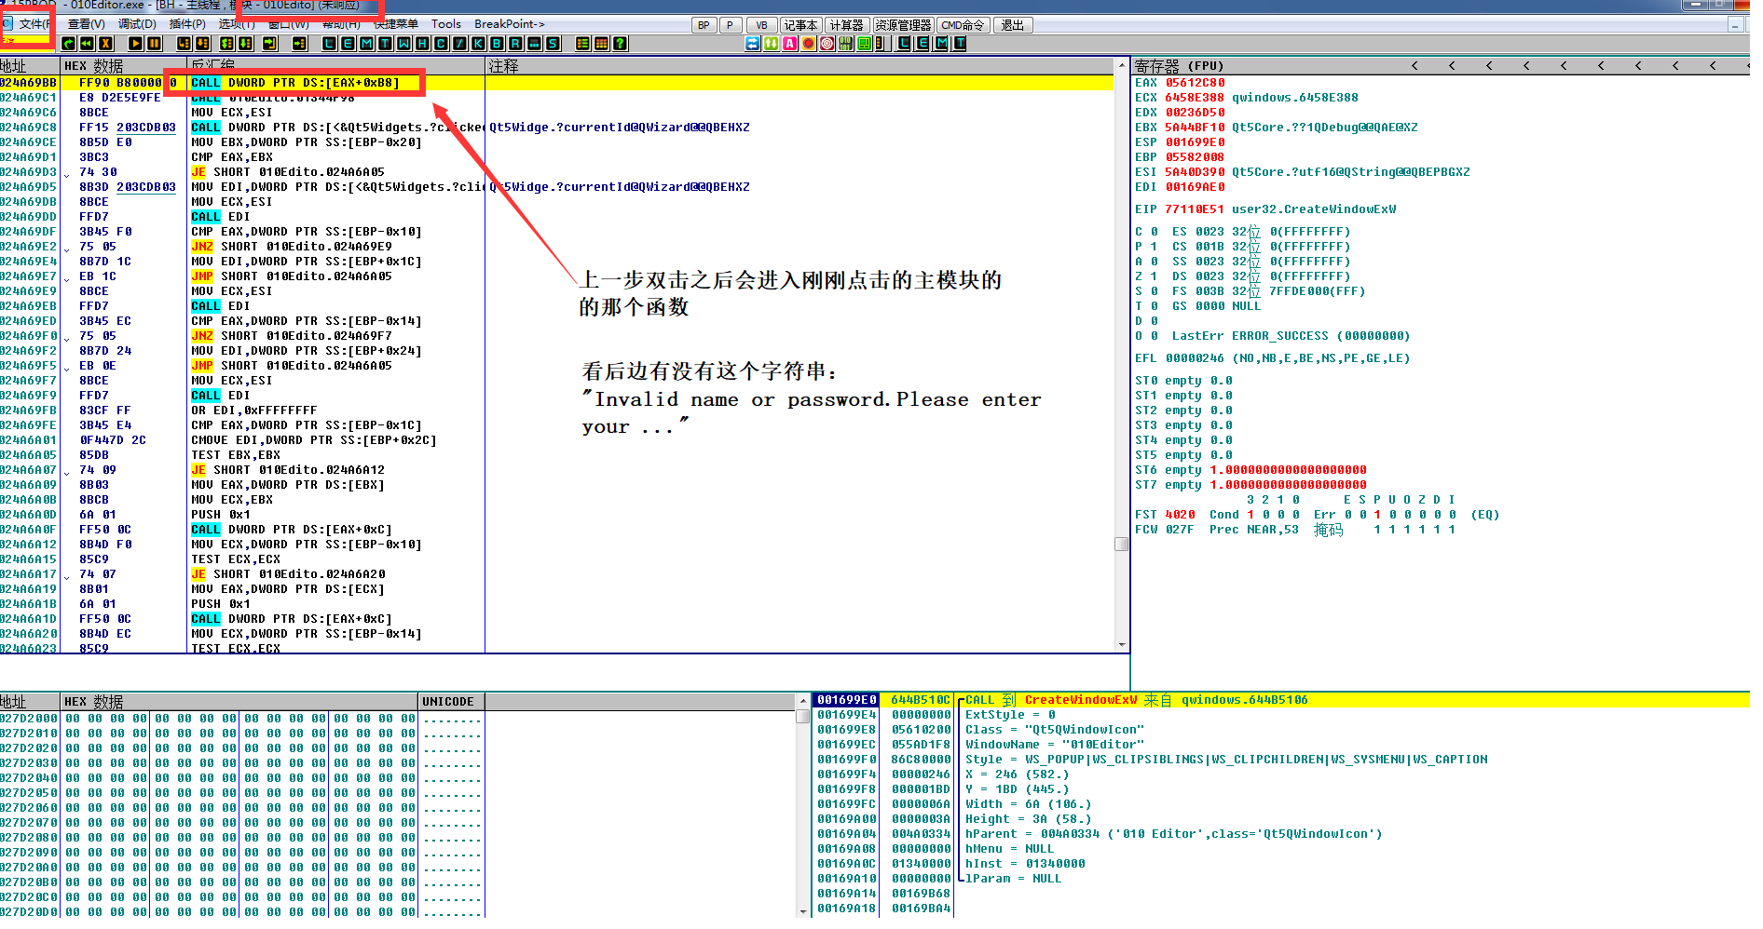1763x929 pixels.
Task: Open the Log window with L icon in main toolbar
Action: click(x=329, y=43)
